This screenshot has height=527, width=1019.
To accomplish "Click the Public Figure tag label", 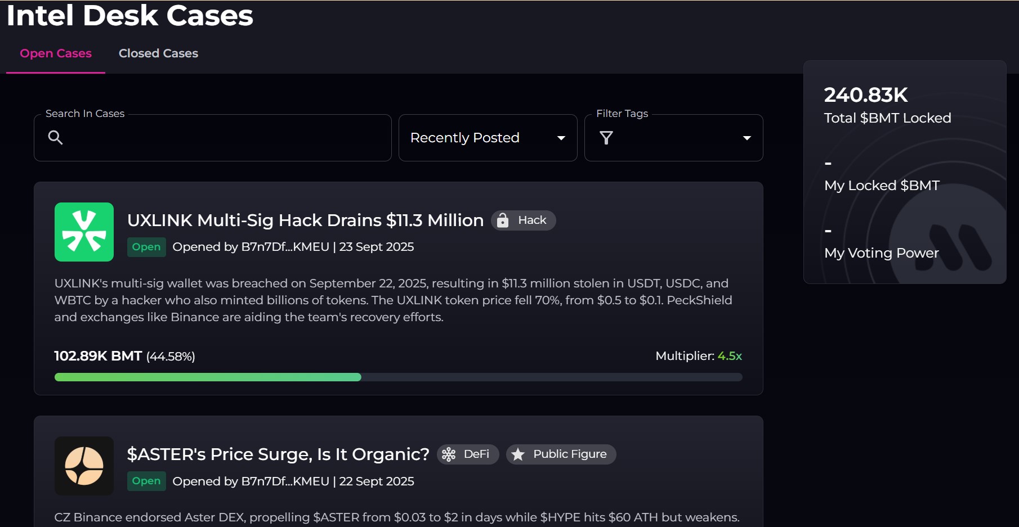I will [570, 454].
